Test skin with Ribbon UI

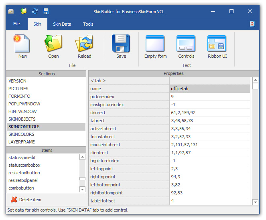point(217,44)
